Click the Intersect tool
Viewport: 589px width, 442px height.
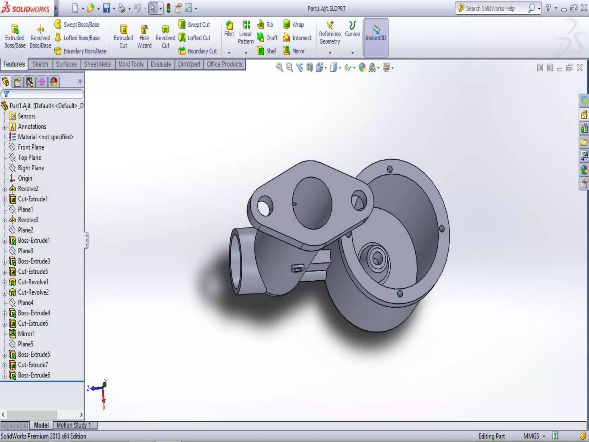(297, 38)
